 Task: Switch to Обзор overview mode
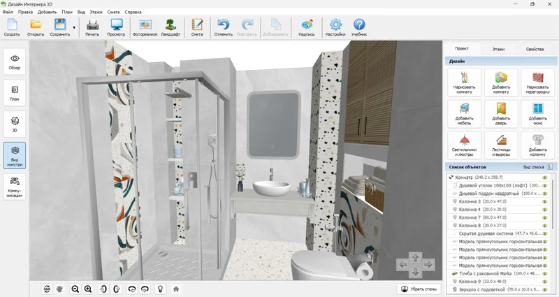(15, 61)
